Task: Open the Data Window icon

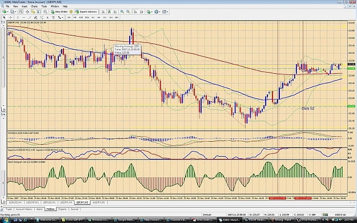Action: pos(27,11)
